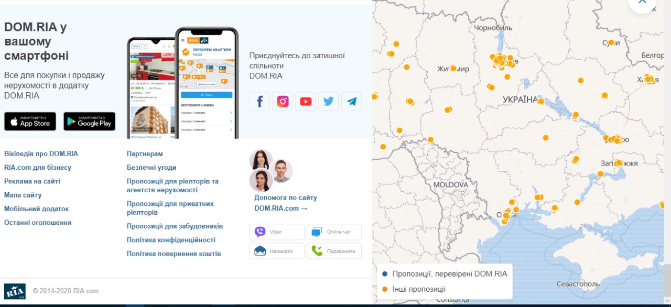Open the YouTube channel icon
Screen dimensions: 671x307
pyautogui.click(x=306, y=101)
